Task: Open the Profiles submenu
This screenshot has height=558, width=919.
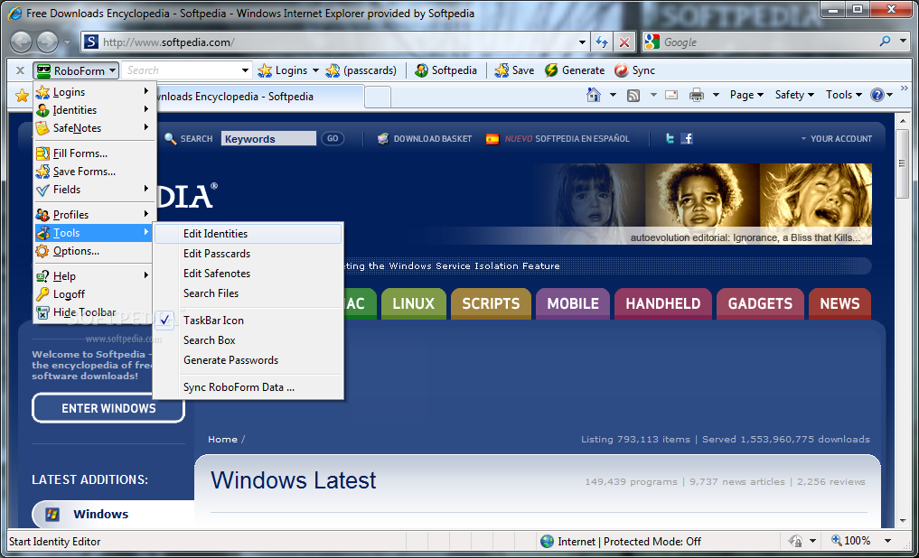Action: tap(92, 215)
